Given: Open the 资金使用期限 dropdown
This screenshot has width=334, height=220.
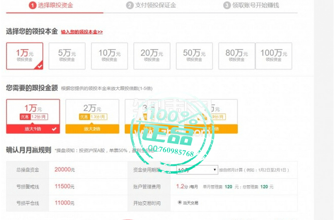Looking at the screenshot, I should tap(197, 170).
